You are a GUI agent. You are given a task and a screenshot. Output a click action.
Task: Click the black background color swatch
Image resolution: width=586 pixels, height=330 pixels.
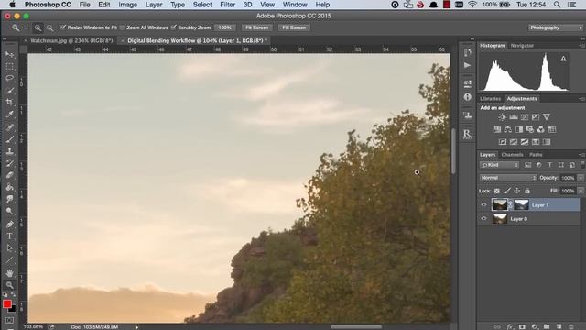[x=13, y=310]
